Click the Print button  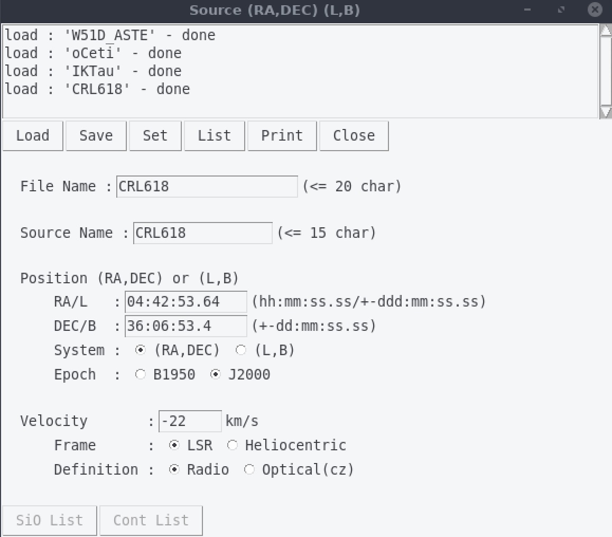pos(282,136)
